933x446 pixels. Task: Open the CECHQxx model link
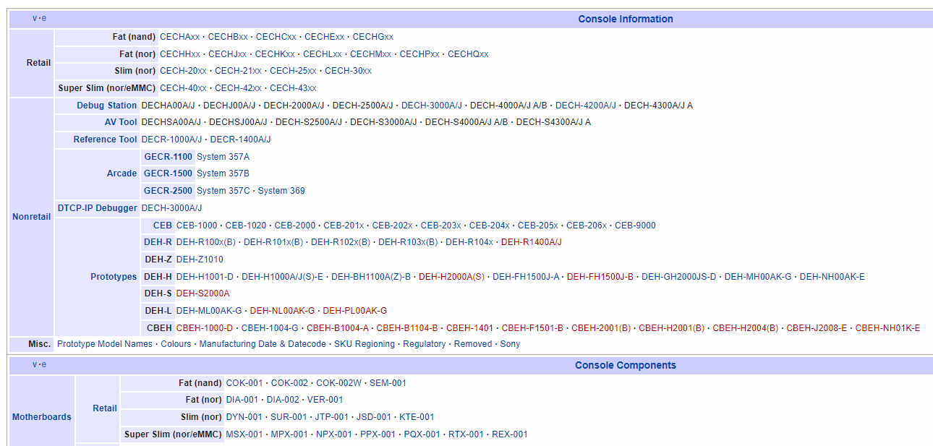pos(468,54)
